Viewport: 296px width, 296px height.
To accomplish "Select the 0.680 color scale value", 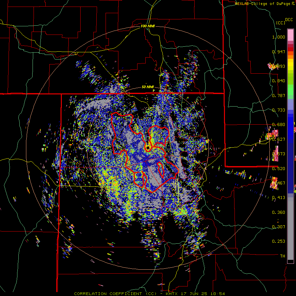I will [279, 125].
